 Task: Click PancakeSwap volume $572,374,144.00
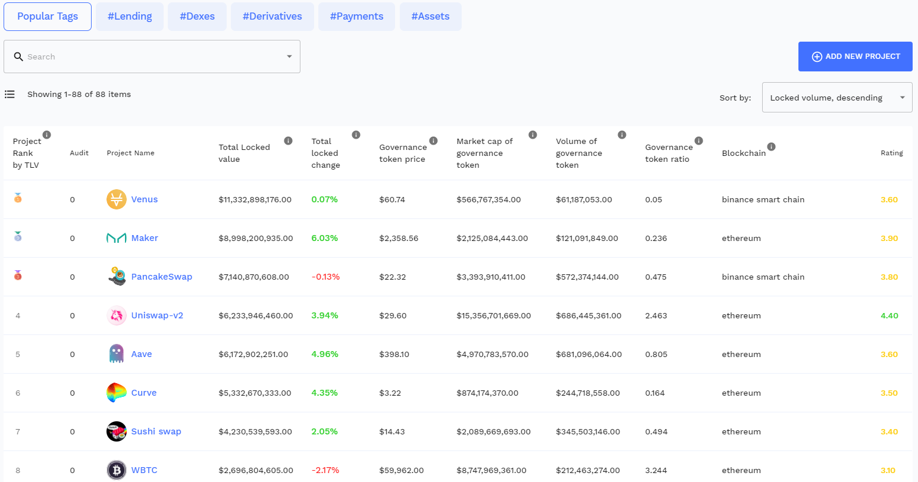[x=587, y=277]
